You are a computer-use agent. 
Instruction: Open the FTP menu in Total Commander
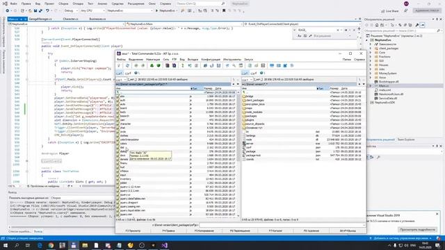click(x=175, y=60)
